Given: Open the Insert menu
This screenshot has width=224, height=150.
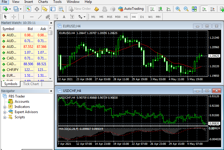Looking at the screenshot, I should click(29, 2).
